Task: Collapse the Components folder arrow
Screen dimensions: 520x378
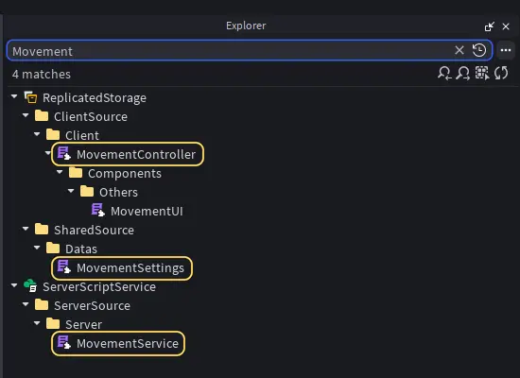Action: (x=60, y=172)
